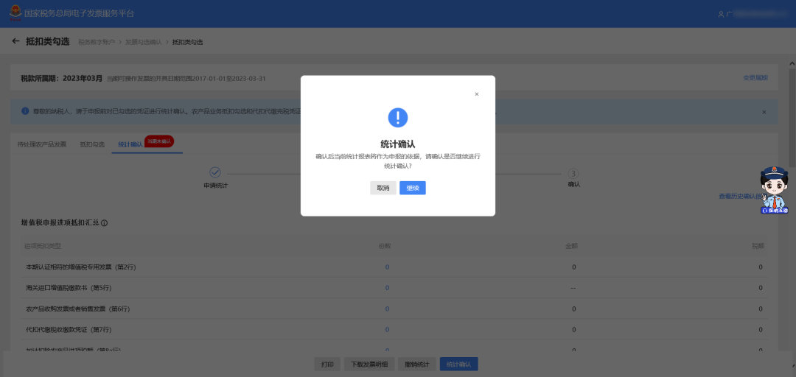
Task: Dismiss the blue notice banner with its X
Action: click(x=764, y=112)
